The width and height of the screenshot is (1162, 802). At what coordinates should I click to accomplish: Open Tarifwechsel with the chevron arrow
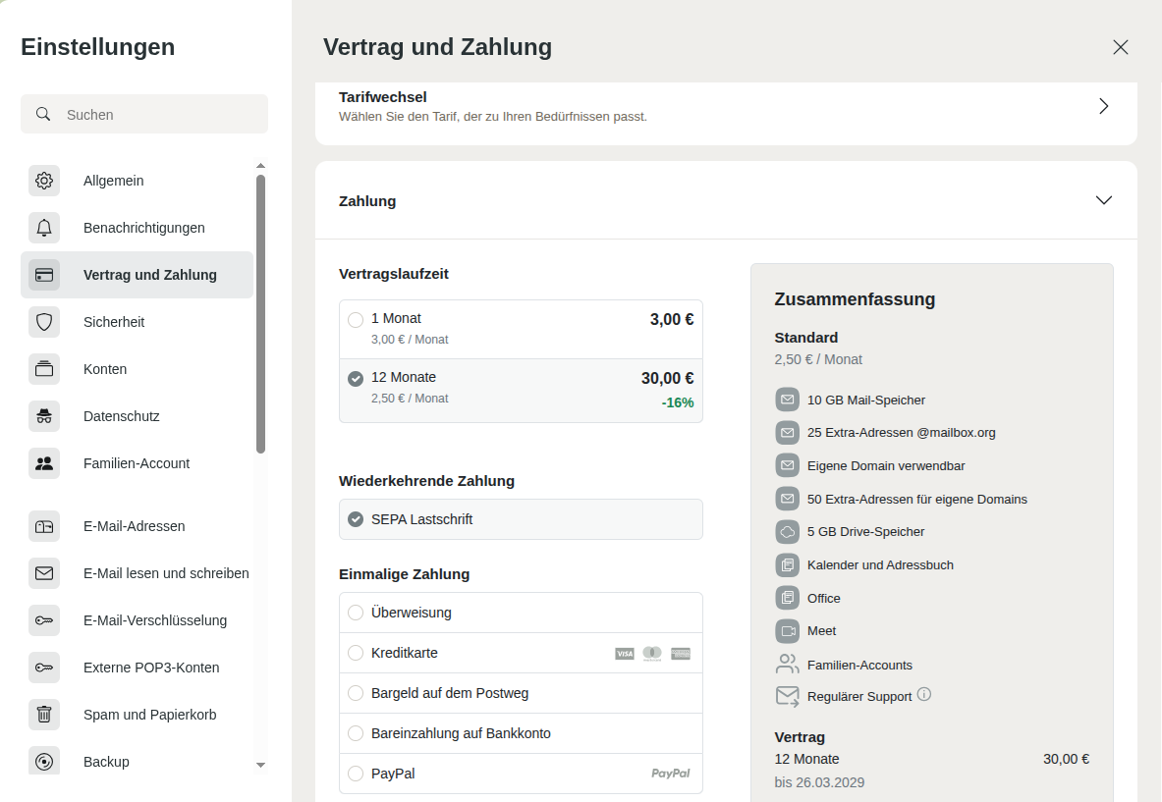1103,106
